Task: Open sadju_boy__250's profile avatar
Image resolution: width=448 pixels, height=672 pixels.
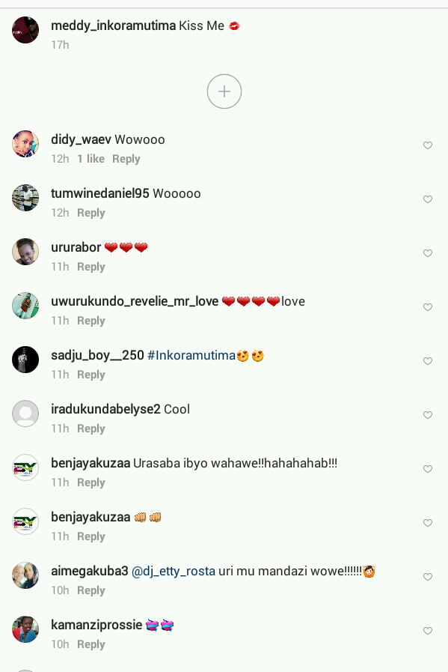Action: (x=25, y=360)
